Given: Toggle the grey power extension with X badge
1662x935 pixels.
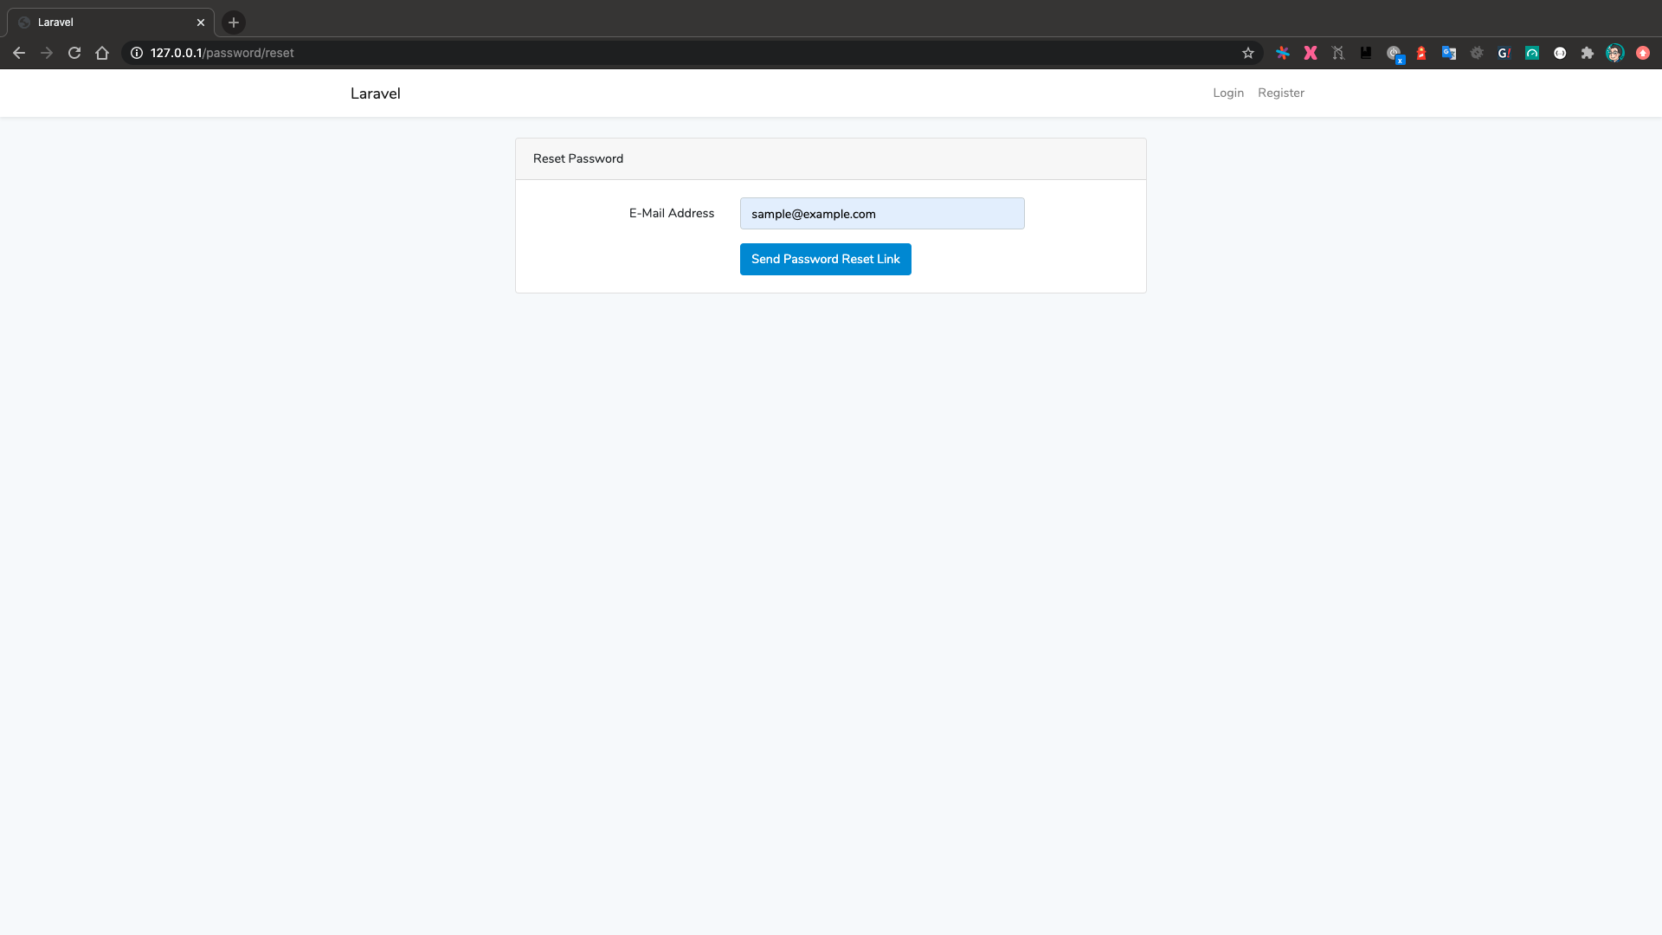Looking at the screenshot, I should click(1394, 53).
